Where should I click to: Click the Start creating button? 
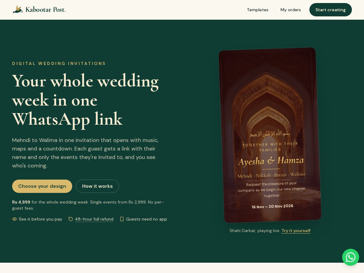click(x=331, y=10)
